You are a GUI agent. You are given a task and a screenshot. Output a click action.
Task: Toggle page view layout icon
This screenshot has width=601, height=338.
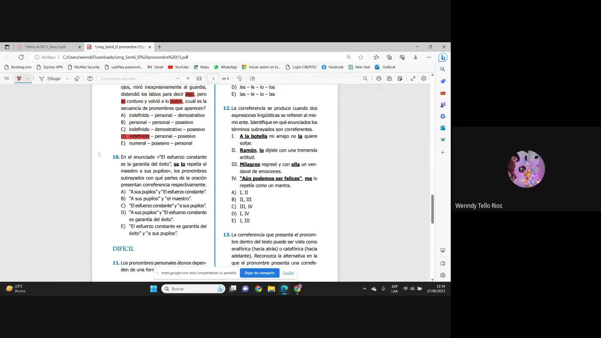click(252, 78)
